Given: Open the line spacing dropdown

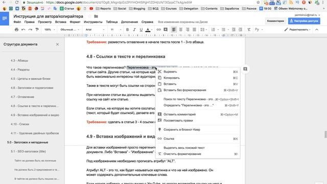Looking at the screenshot, I should click(203, 30).
